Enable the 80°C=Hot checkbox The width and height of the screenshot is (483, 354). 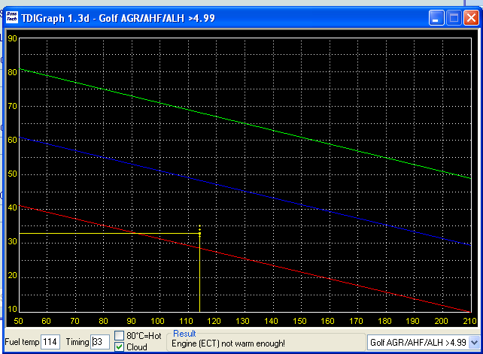click(119, 335)
